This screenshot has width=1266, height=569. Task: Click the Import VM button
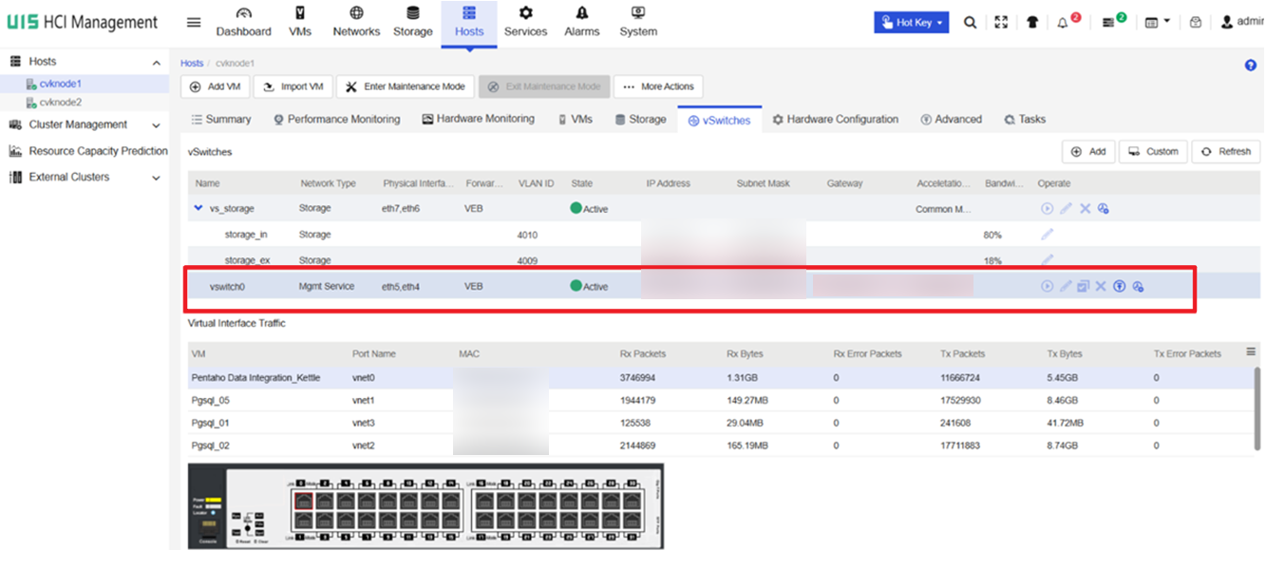coord(293,86)
